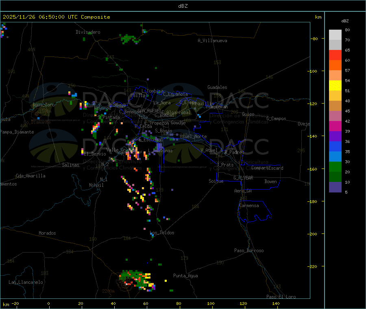
Task: Click the 'Aero_GA' label
Action: (243, 191)
